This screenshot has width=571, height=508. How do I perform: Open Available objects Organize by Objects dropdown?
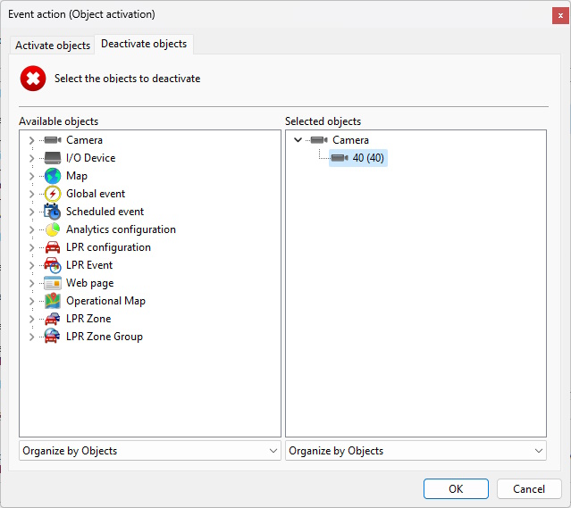click(x=150, y=451)
